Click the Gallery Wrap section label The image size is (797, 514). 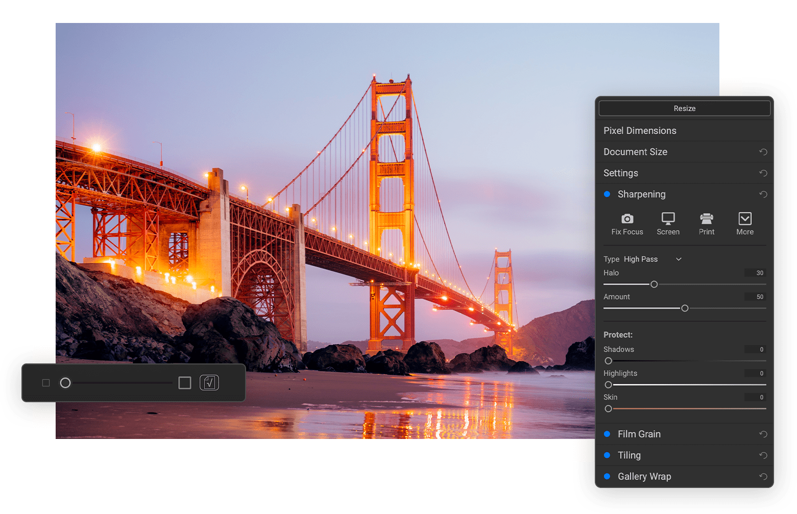(644, 476)
